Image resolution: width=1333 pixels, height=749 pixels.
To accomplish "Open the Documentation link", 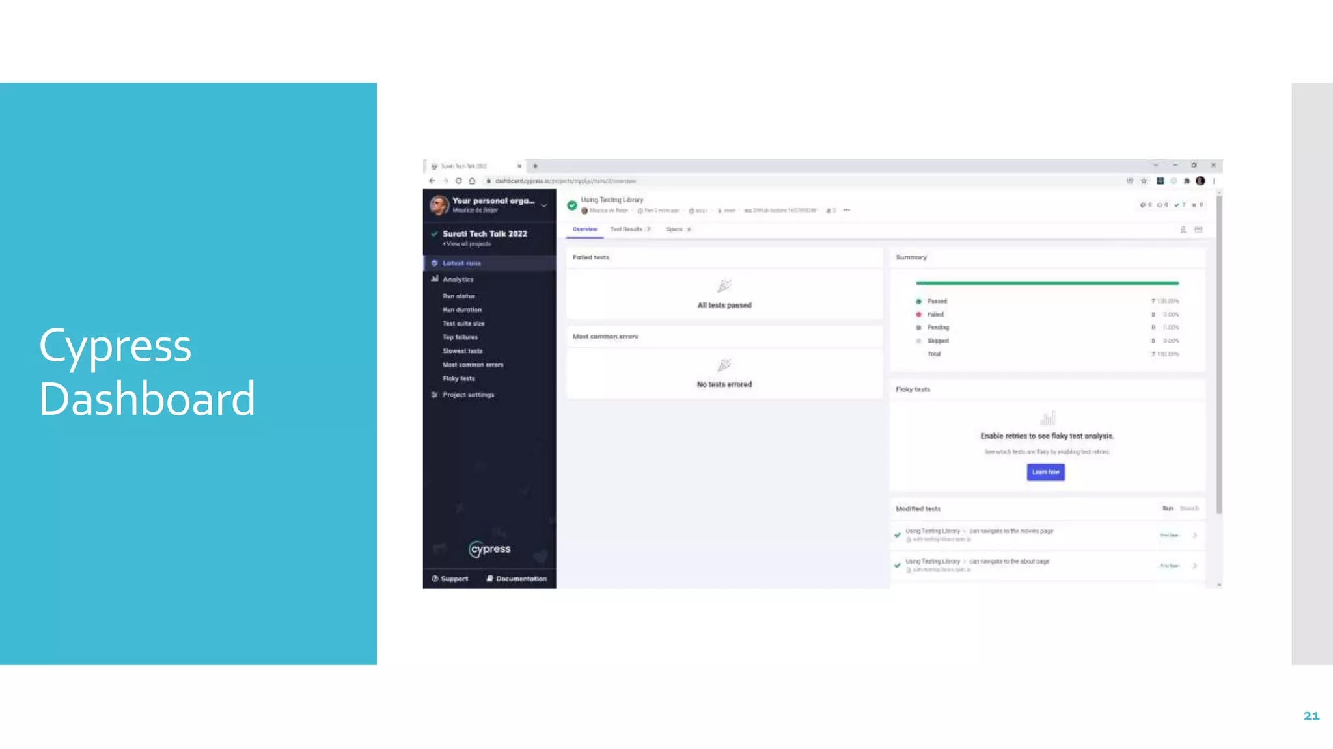I will click(517, 579).
